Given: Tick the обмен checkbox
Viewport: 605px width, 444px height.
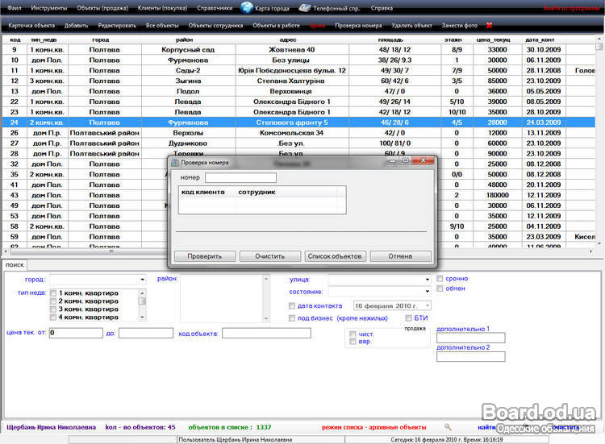Looking at the screenshot, I should (440, 288).
